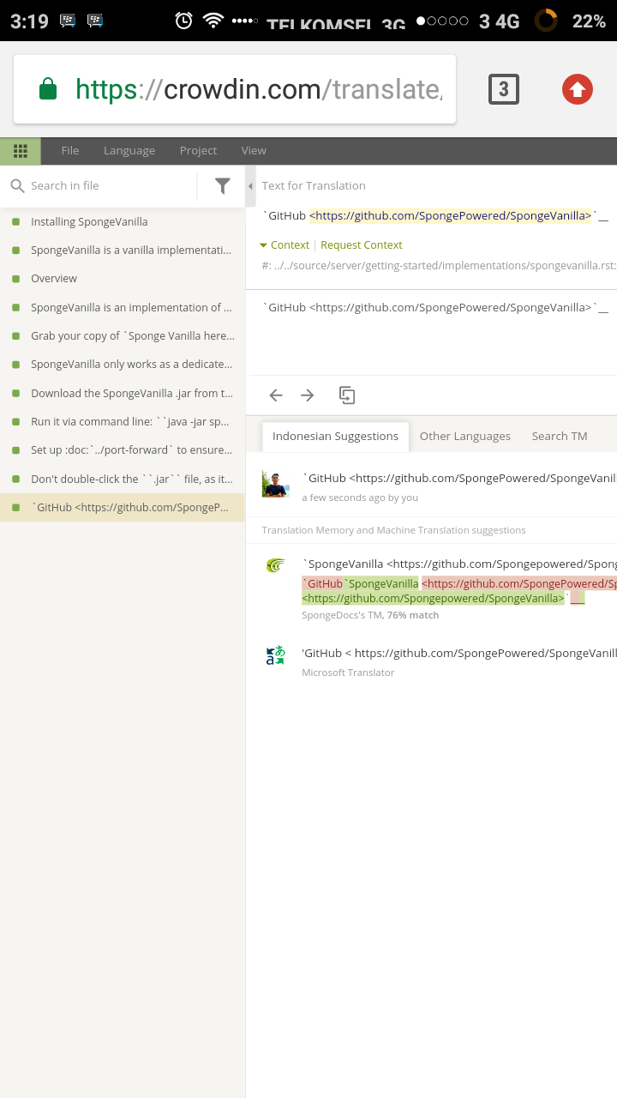Use the 76% match TM suggestion
This screenshot has height=1098, width=617.
point(459,564)
